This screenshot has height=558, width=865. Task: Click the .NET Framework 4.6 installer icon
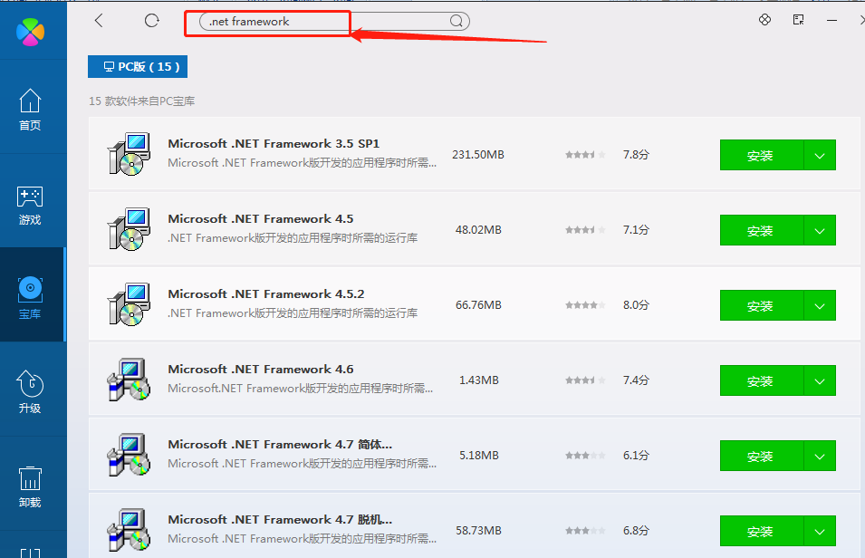(x=130, y=380)
